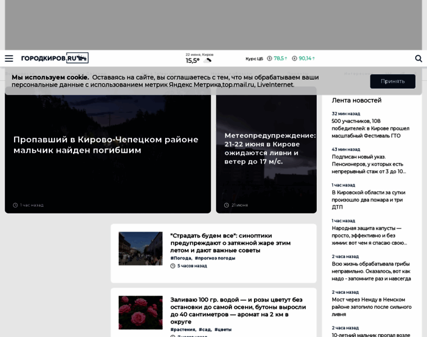Click the temperature 15,5°
Screen dimensions: 427x337
(193, 61)
